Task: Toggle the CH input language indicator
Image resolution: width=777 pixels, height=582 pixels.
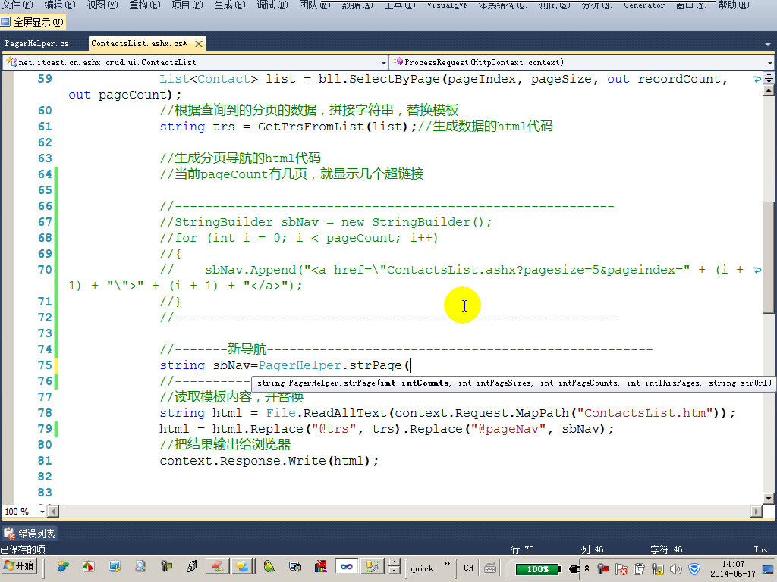Action: (468, 568)
